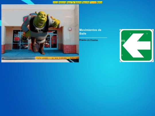Select the Tienda nav item

tap(93, 3)
